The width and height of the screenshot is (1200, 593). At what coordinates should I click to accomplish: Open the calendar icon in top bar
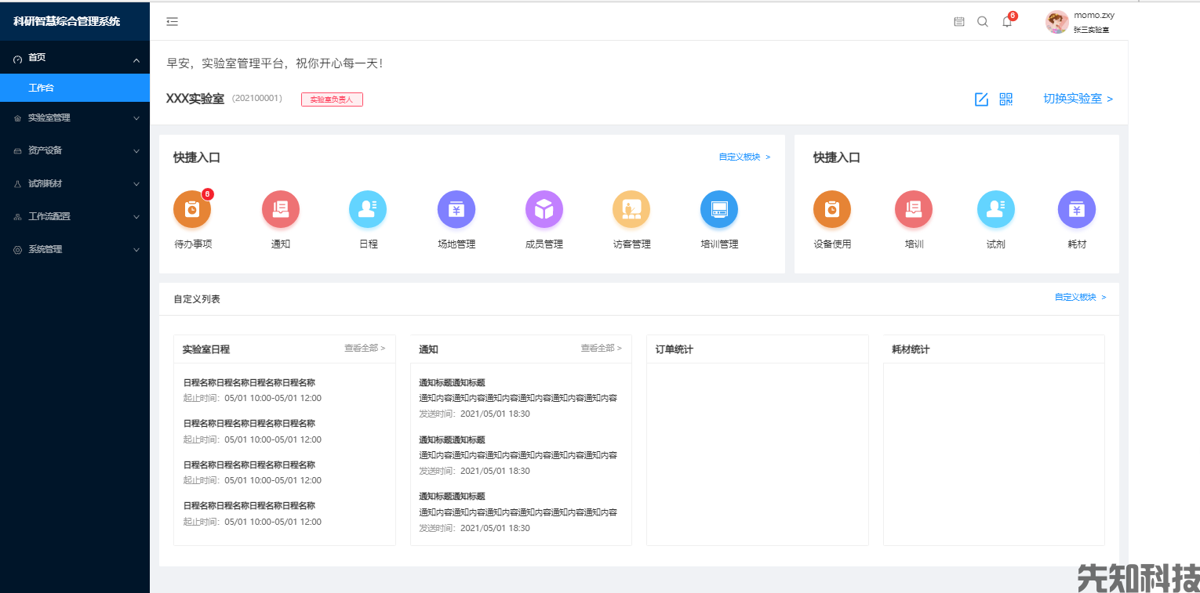click(959, 22)
